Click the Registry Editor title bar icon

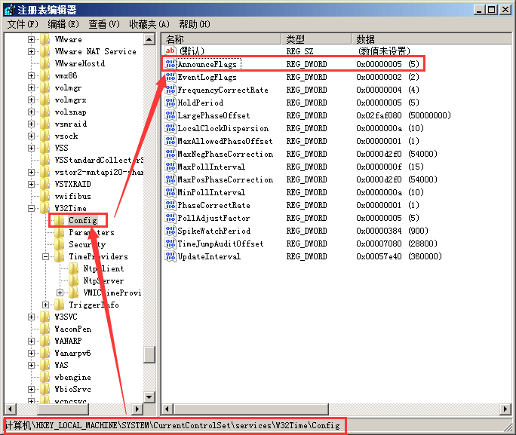pyautogui.click(x=9, y=9)
